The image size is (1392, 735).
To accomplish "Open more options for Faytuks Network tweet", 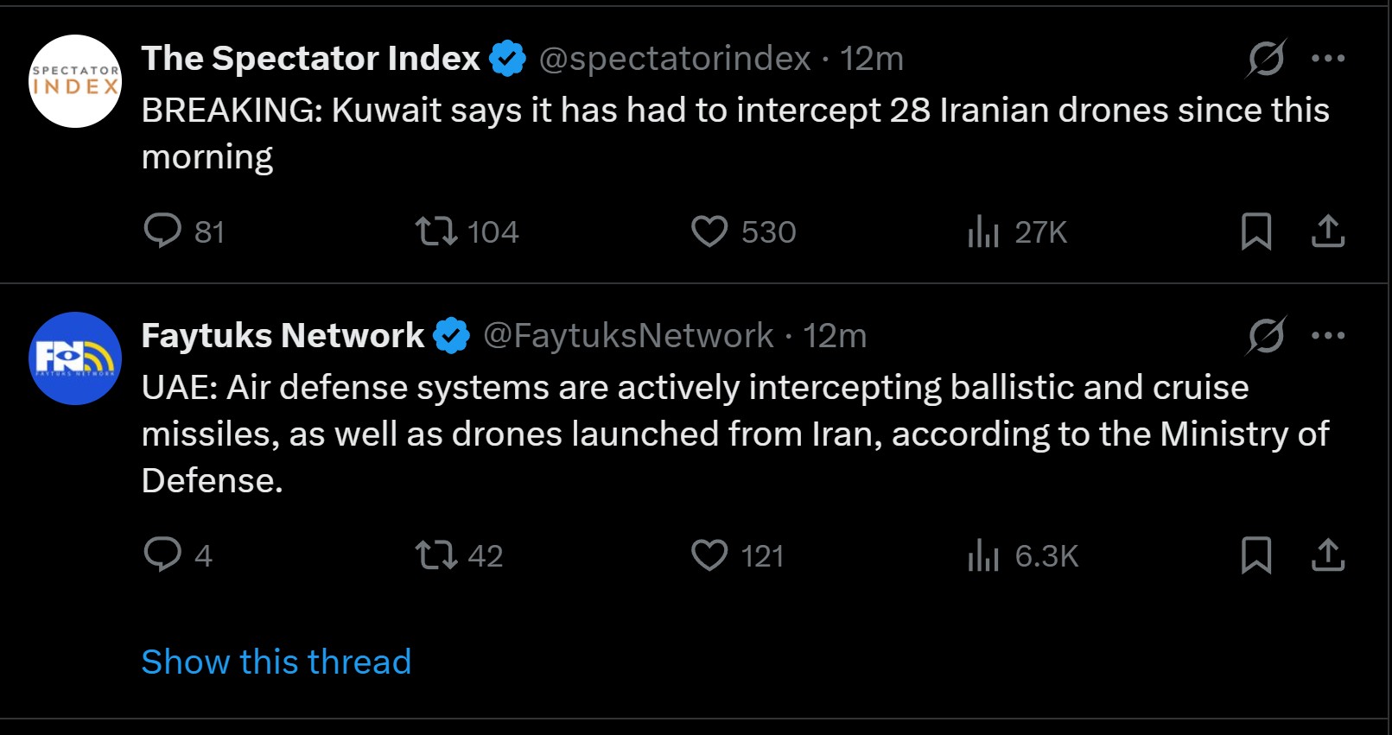I will tap(1328, 335).
